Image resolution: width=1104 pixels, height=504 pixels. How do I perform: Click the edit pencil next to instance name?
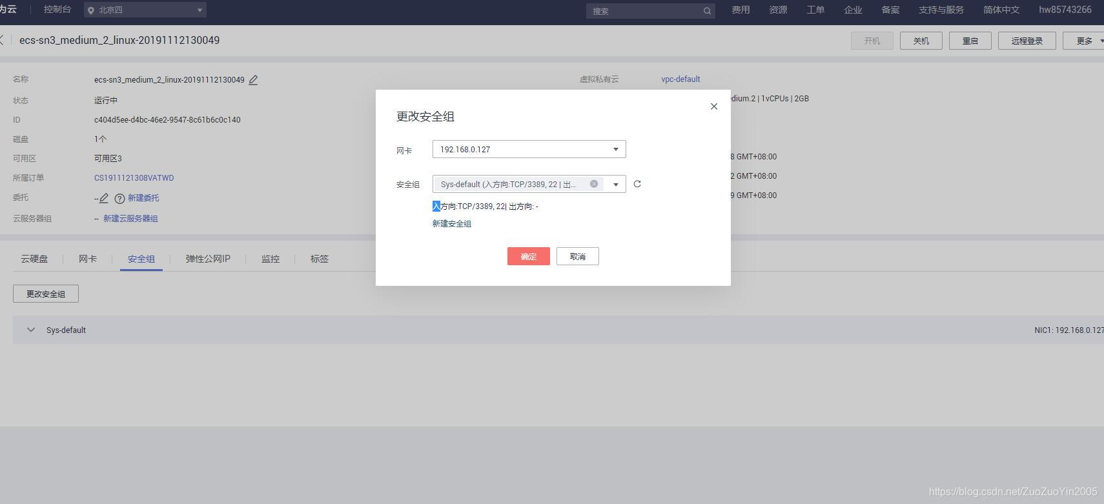[x=253, y=80]
